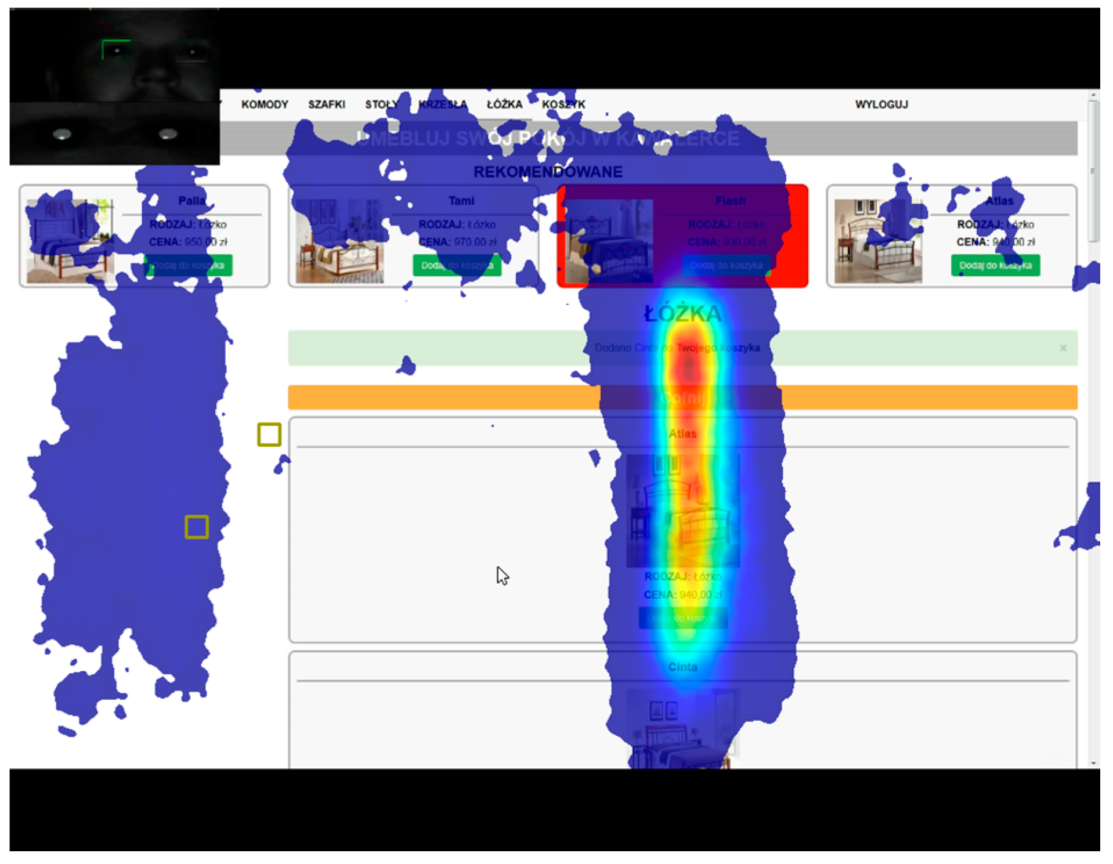Dismiss the green cart notification with ×
Viewport: 1113px width, 864px height.
coord(1063,348)
